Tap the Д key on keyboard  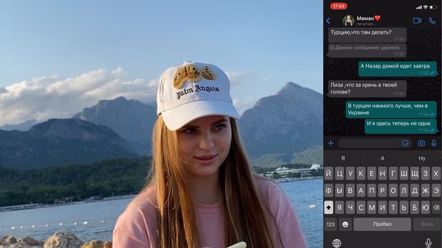[414, 191]
